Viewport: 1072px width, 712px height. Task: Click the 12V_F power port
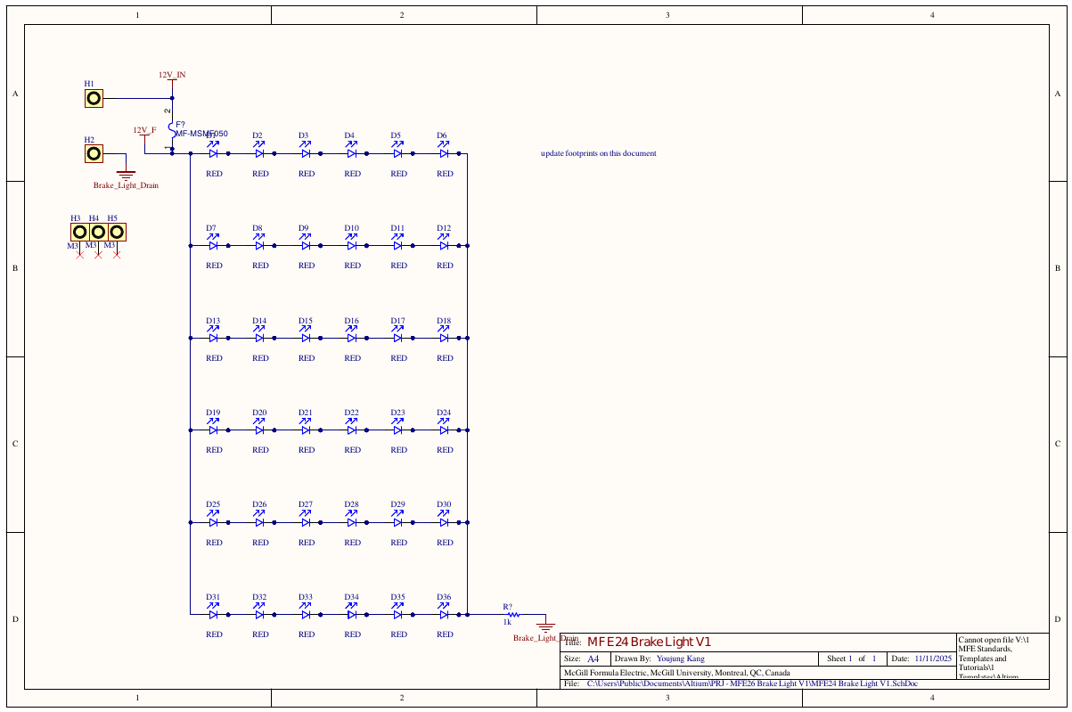(144, 134)
